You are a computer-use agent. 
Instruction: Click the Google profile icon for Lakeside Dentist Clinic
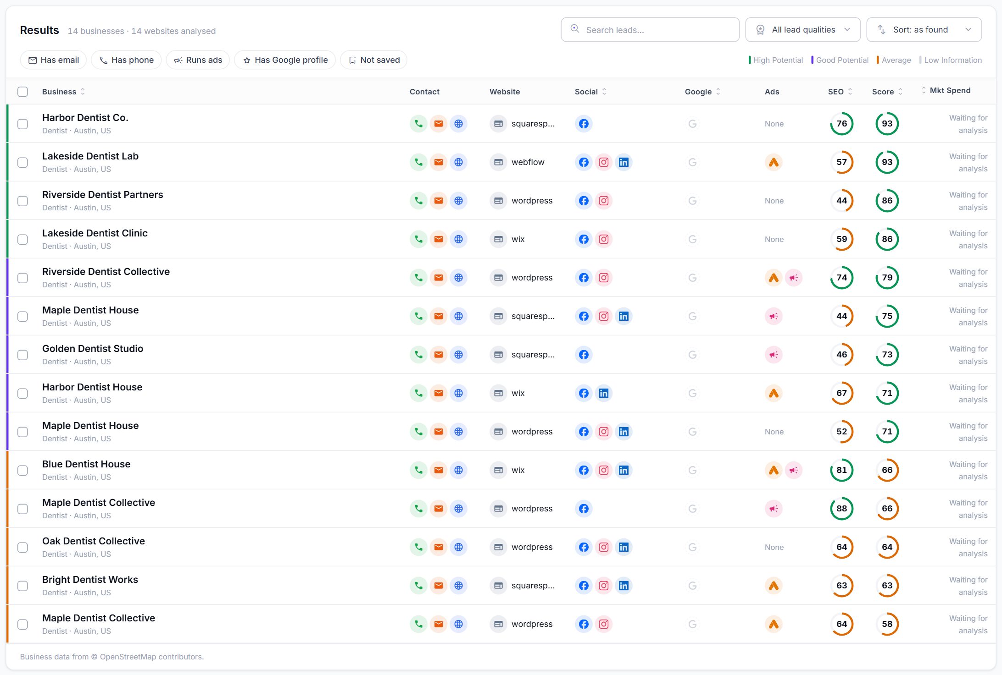(x=693, y=239)
